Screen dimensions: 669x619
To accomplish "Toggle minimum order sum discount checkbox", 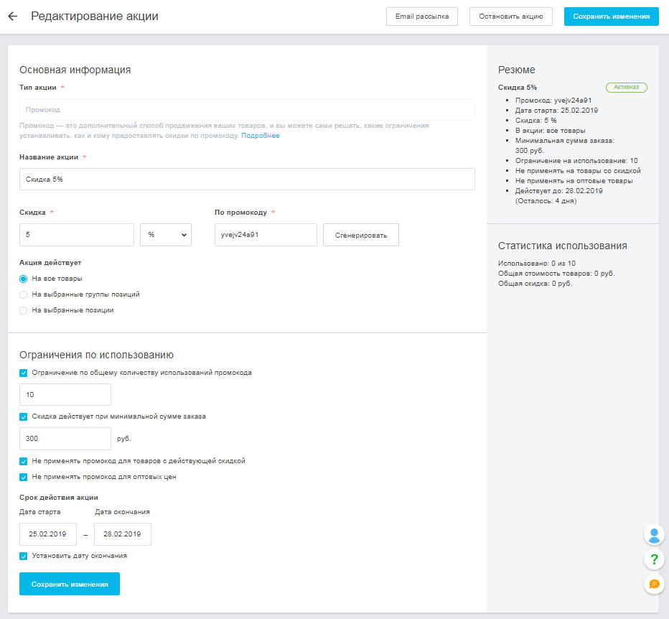I will coord(24,416).
